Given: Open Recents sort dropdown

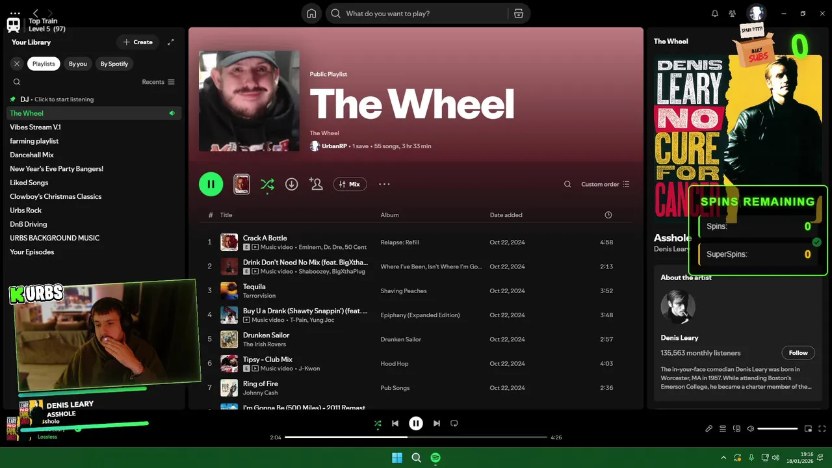Looking at the screenshot, I should click(159, 82).
